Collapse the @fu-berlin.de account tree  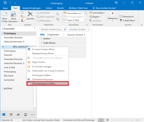click(3, 47)
